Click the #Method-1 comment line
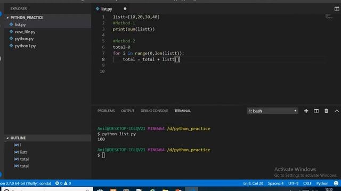Image resolution: width=341 pixels, height=191 pixels. 124,23
